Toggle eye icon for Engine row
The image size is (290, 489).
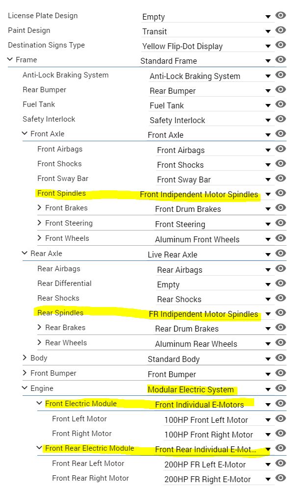281,388
